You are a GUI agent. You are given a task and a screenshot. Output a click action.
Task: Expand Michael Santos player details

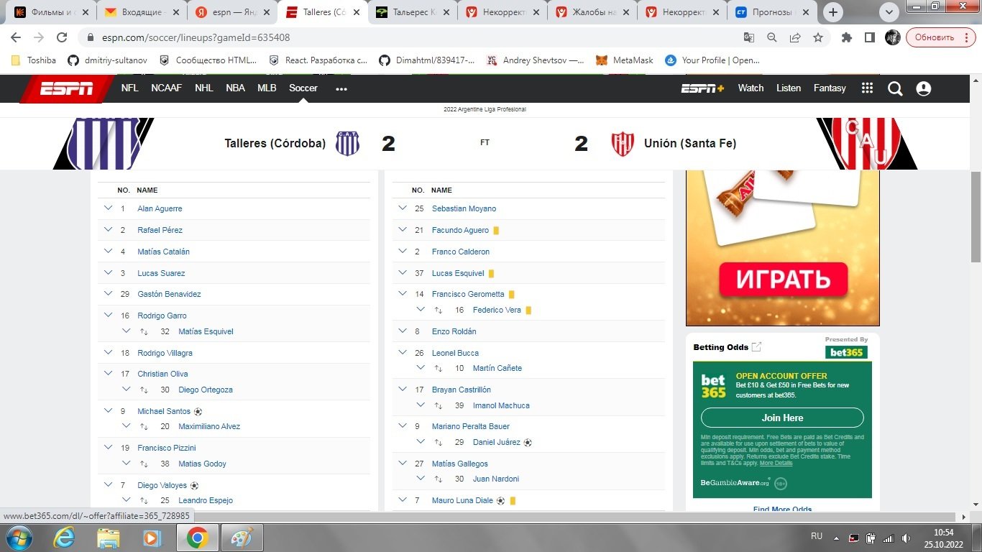click(x=109, y=411)
